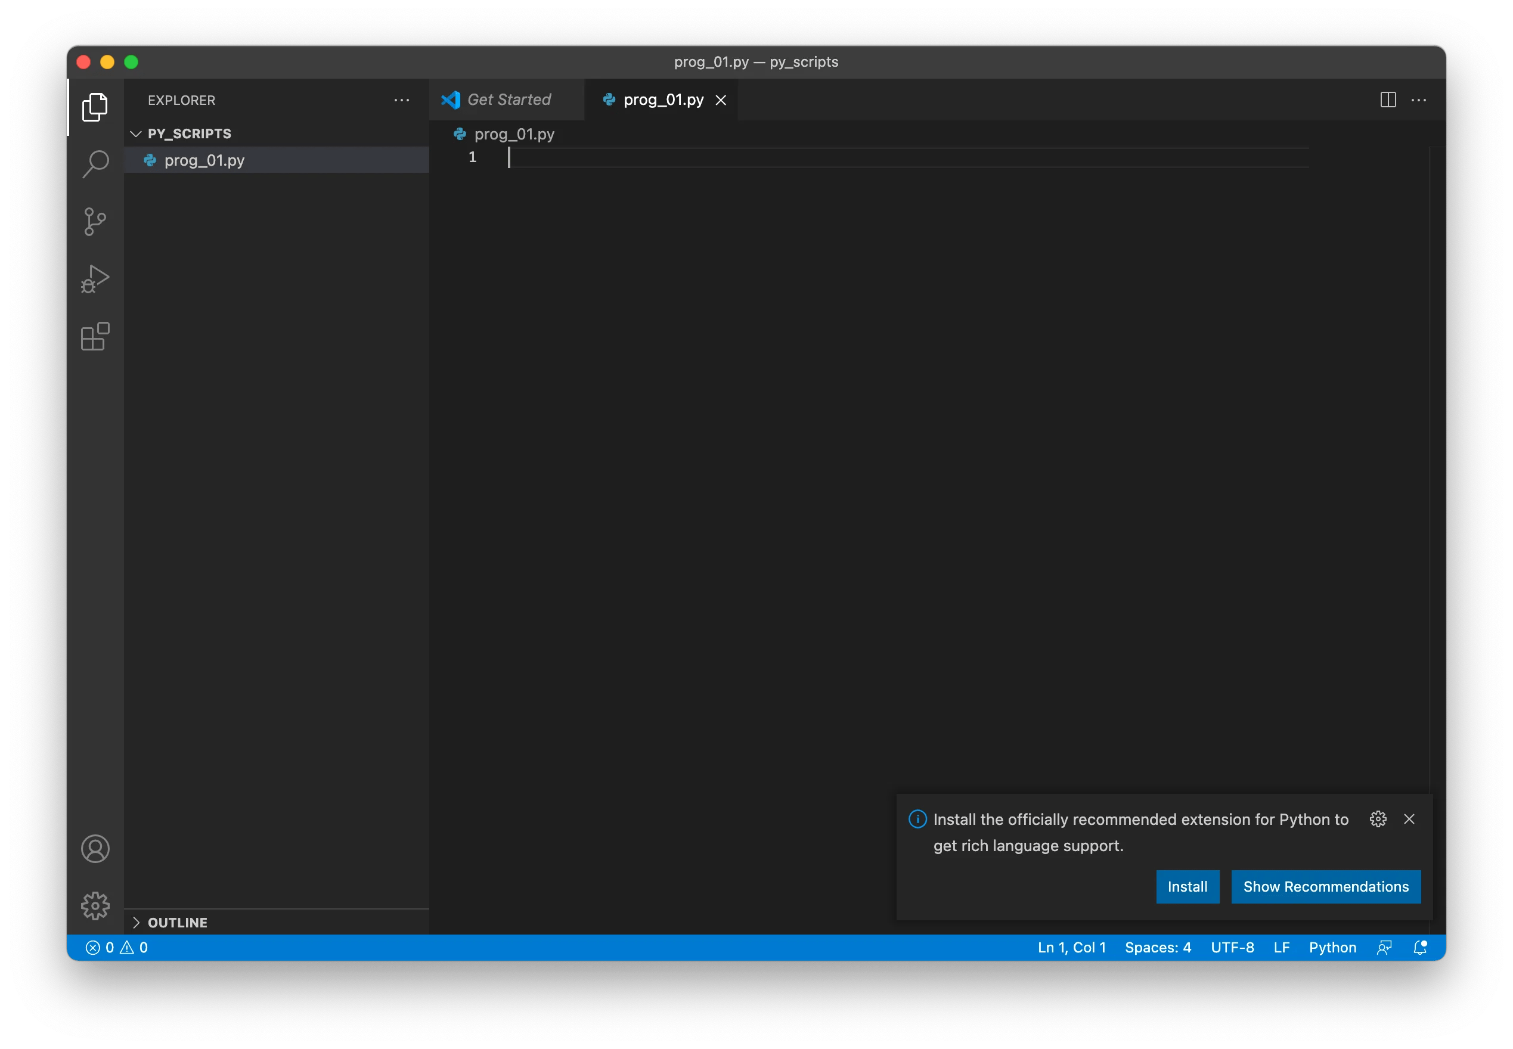Image resolution: width=1513 pixels, height=1049 pixels.
Task: Open the Extensions view
Action: coord(96,337)
